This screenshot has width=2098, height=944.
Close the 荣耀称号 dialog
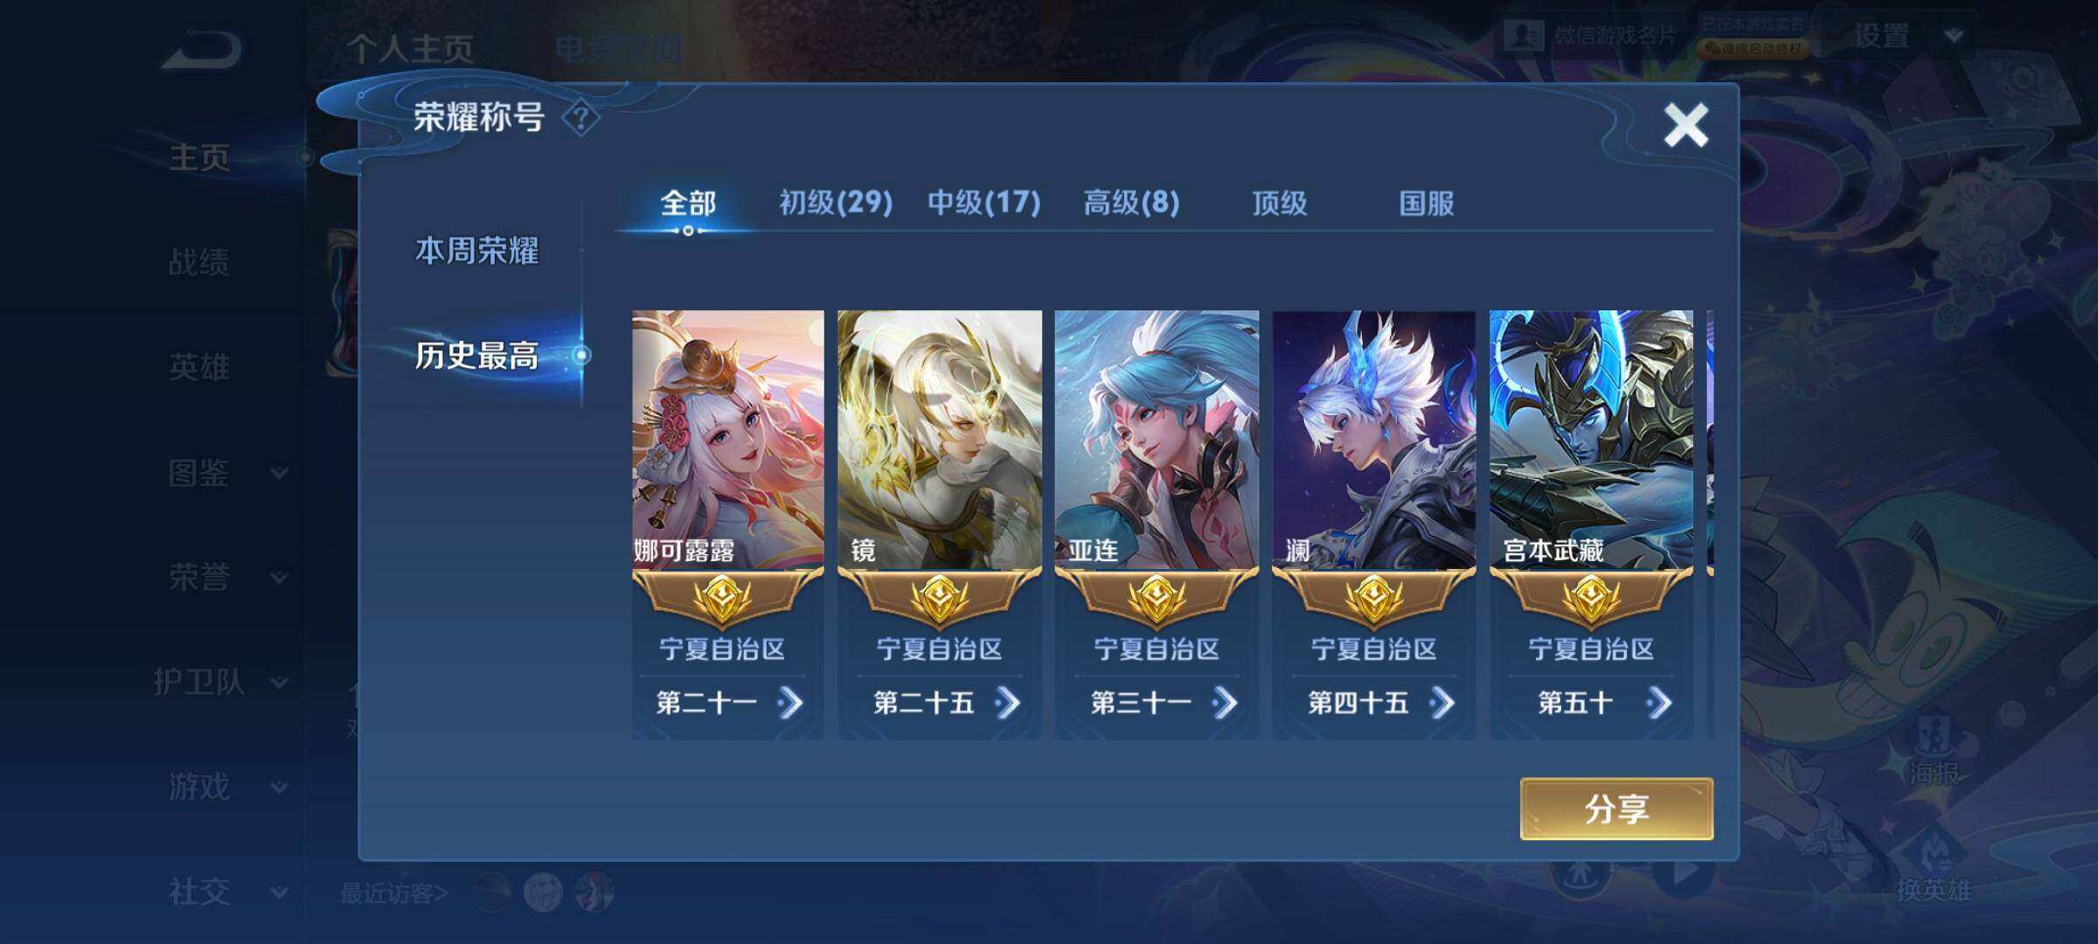(x=1685, y=125)
